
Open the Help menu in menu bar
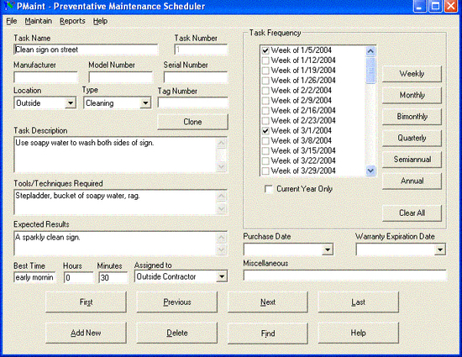101,21
